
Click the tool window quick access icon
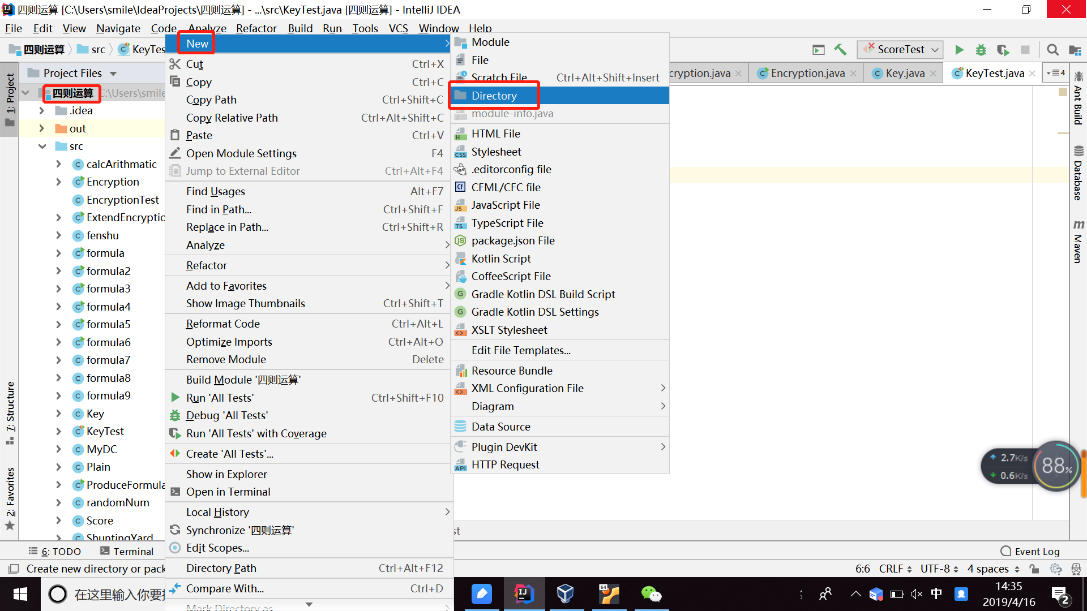(14, 569)
